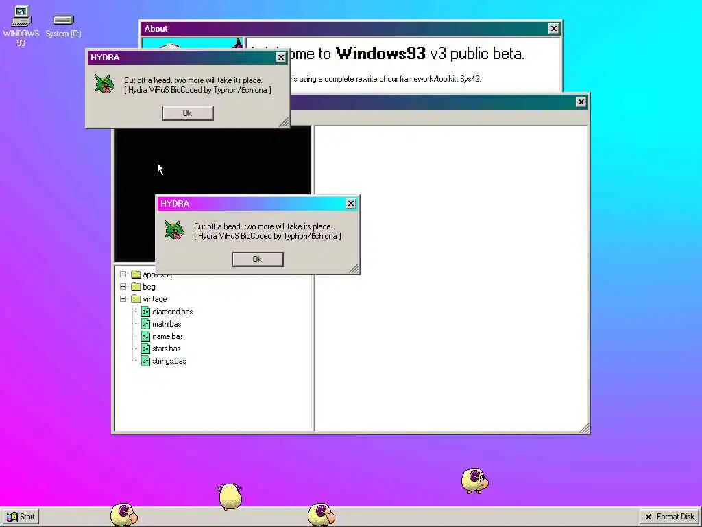
Task: Click the math.bas file icon
Action: (x=145, y=324)
